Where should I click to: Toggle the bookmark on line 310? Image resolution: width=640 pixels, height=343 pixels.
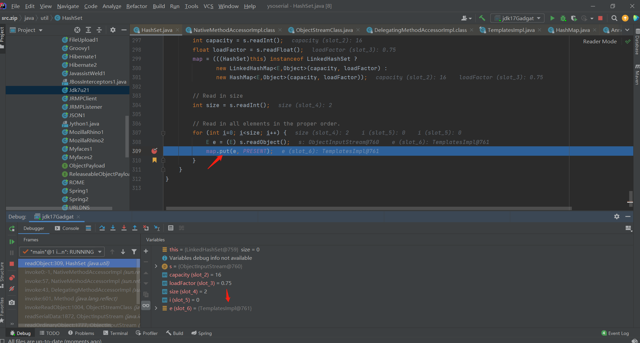coord(154,160)
